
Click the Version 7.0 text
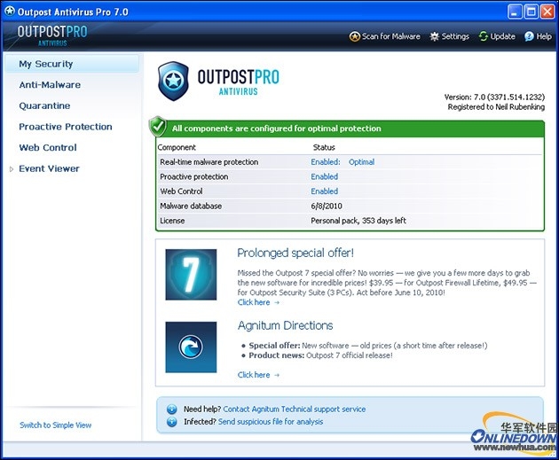[494, 97]
